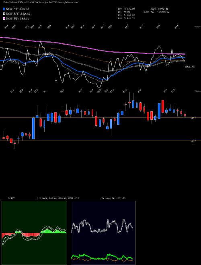Screen dimensions: 201x265
Task: Click the blue DOW ST legend swatch
Action: tap(4, 9)
